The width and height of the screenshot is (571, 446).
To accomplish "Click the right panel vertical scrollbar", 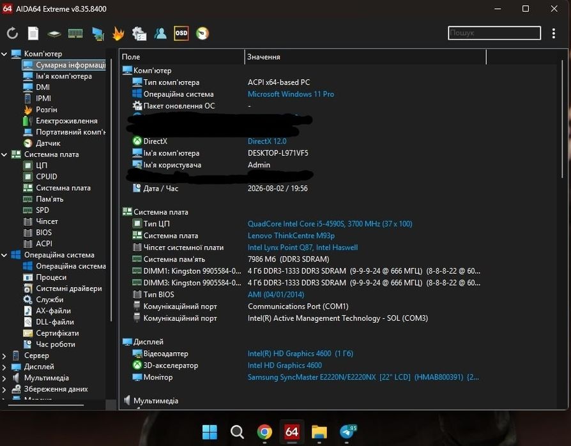I will click(x=563, y=120).
